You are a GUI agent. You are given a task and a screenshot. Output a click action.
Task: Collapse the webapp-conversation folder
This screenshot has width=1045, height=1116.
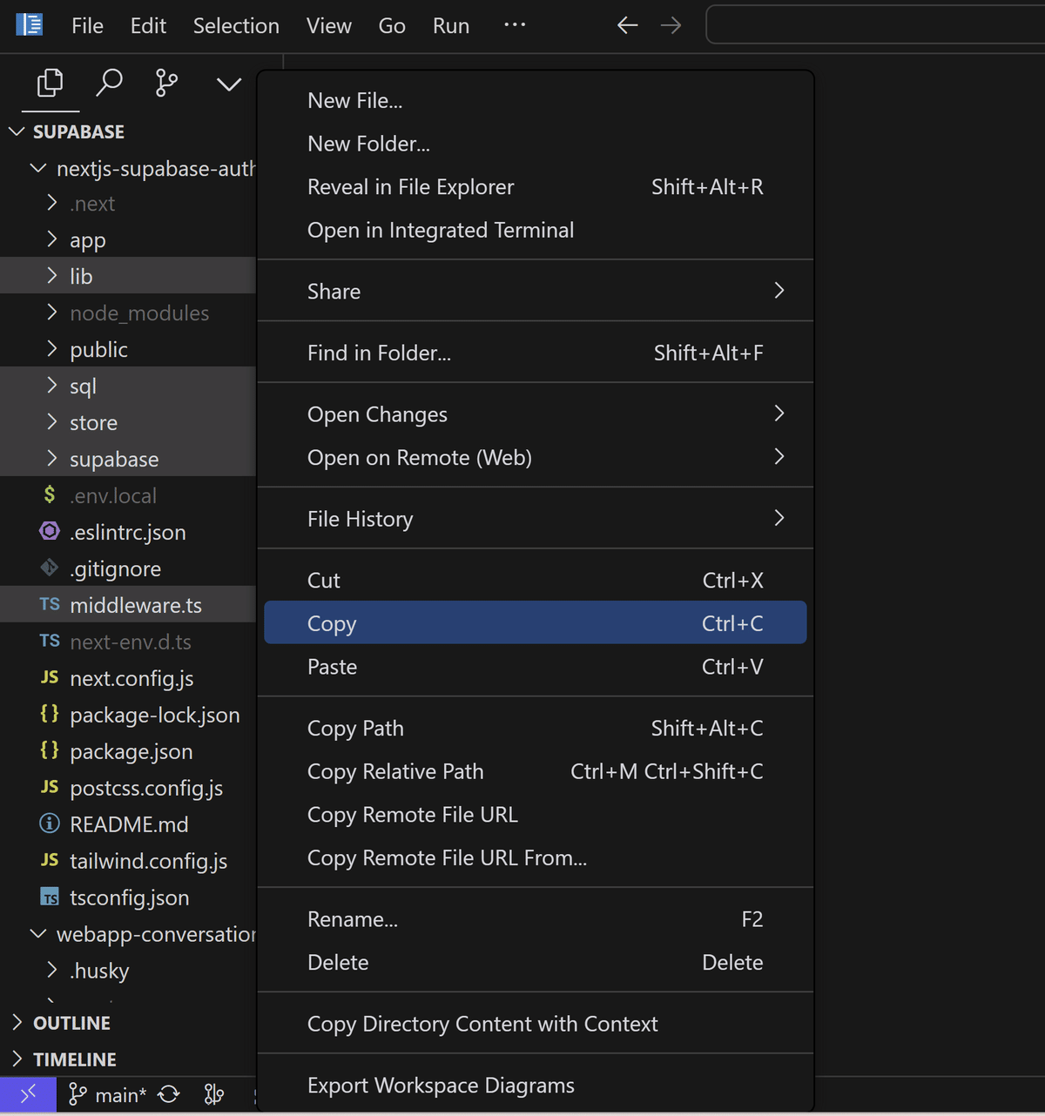tap(38, 934)
